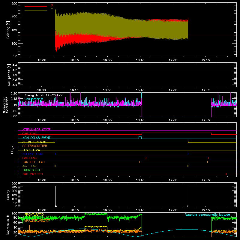Click the Energy band: 12-25 keV label
Image resolution: width=240 pixels, height=240 pixels.
pos(43,95)
